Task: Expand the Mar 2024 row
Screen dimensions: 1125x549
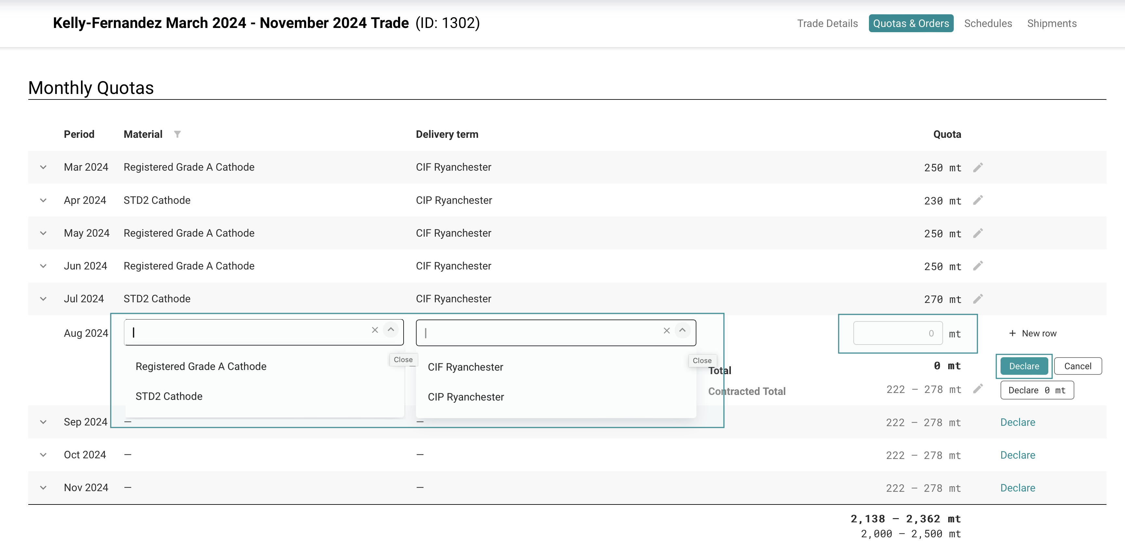Action: point(43,167)
